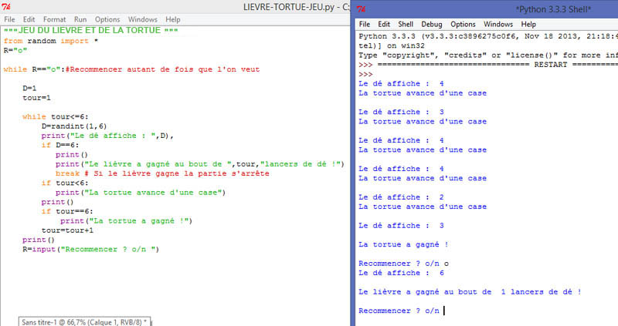This screenshot has height=326, width=618.
Task: Open the File menu in the editor window
Action: pos(10,19)
